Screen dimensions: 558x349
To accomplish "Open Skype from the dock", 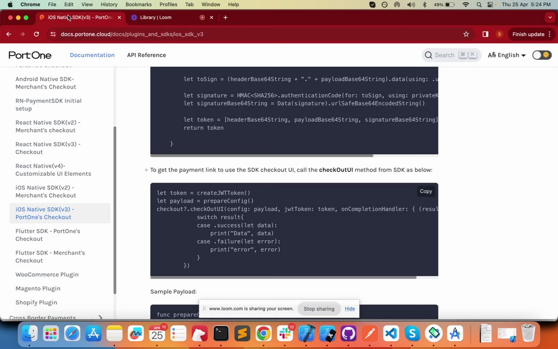I will (412, 334).
